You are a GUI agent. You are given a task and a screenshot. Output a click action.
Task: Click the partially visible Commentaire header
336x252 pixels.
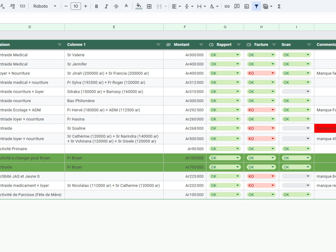pos(325,45)
